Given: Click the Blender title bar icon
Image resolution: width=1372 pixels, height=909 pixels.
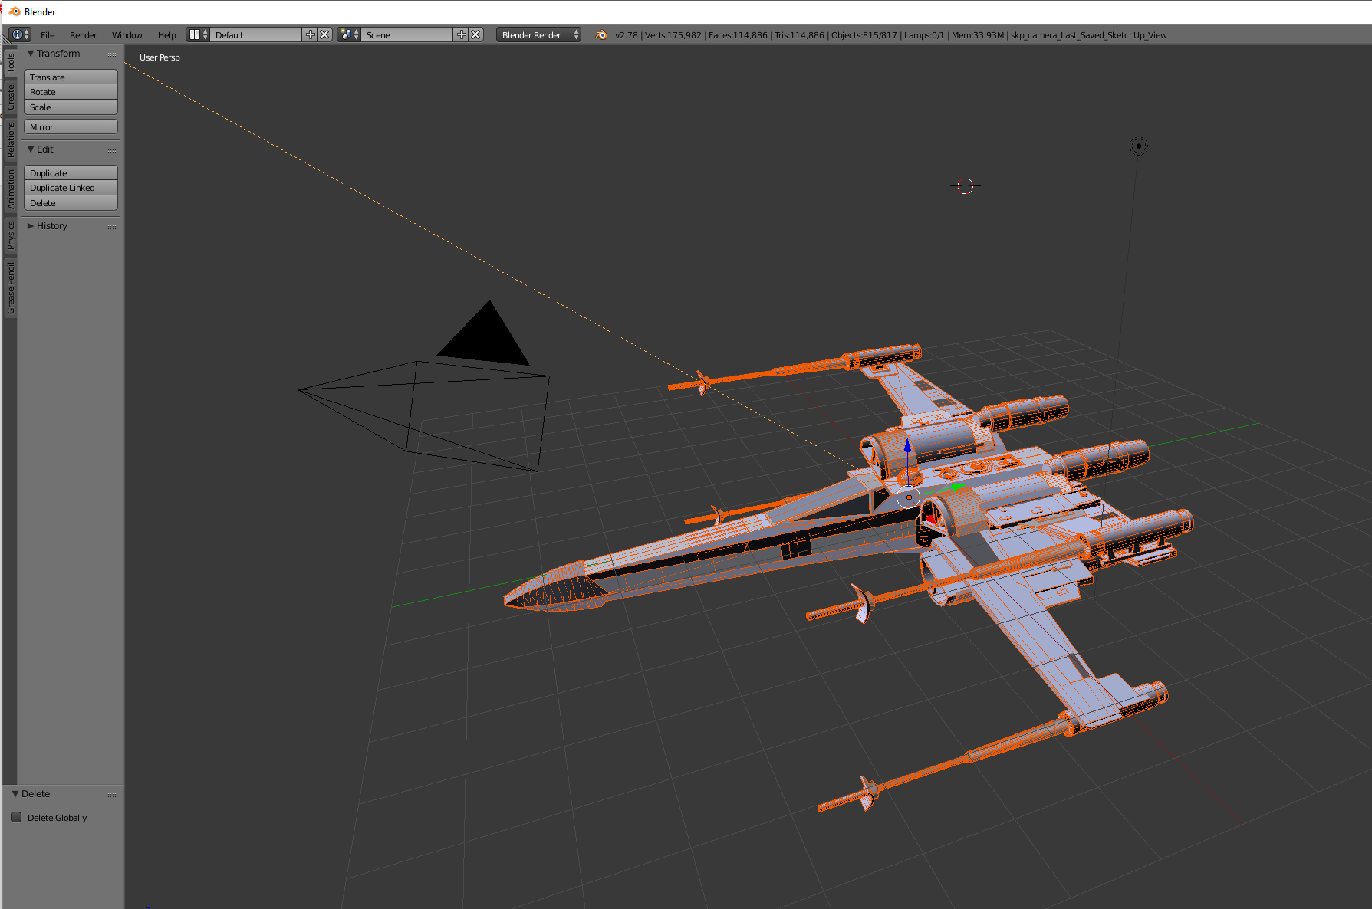Looking at the screenshot, I should pos(15,11).
